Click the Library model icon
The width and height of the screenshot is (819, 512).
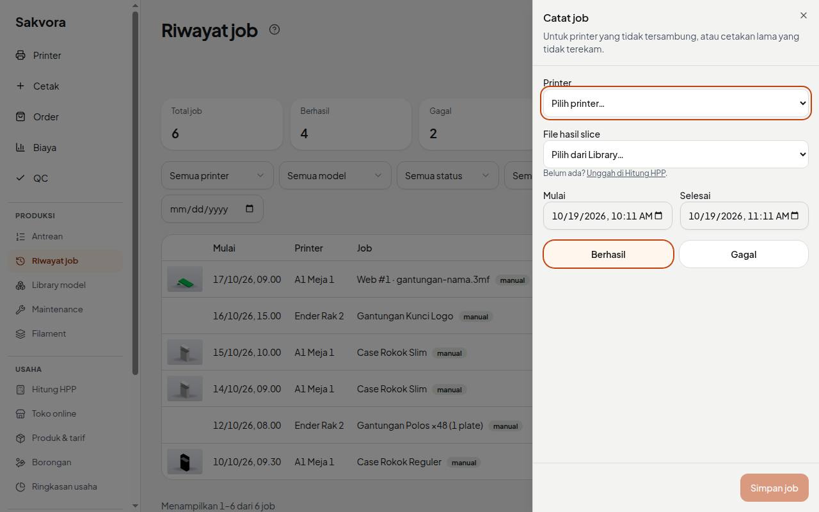coord(20,285)
